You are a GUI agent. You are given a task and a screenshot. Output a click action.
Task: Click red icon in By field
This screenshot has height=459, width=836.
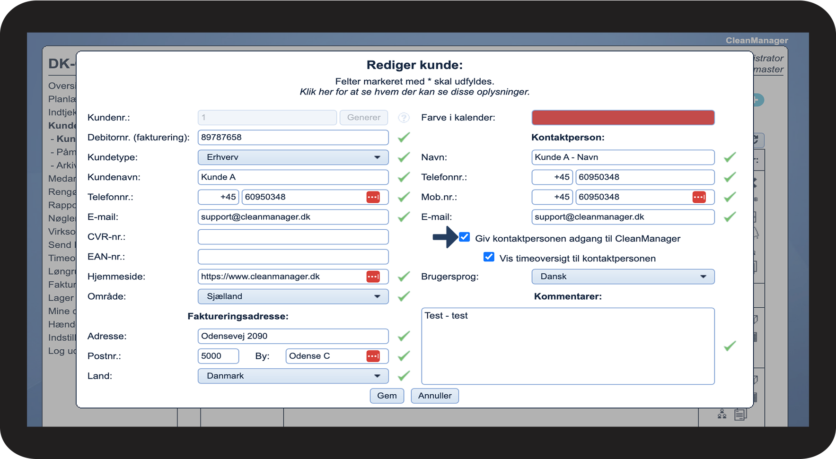[373, 356]
